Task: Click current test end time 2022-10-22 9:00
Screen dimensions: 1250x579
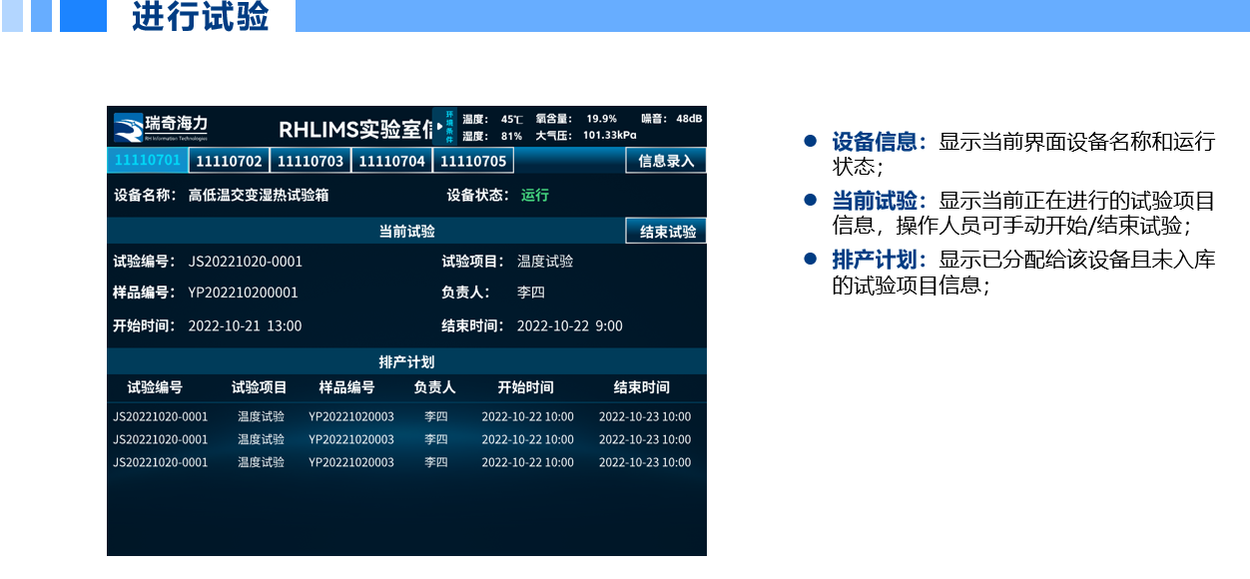Action: (x=570, y=325)
